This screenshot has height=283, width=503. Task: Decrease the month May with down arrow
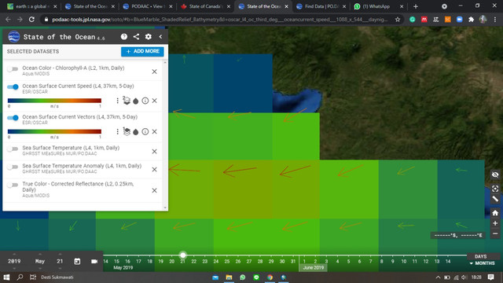click(40, 268)
